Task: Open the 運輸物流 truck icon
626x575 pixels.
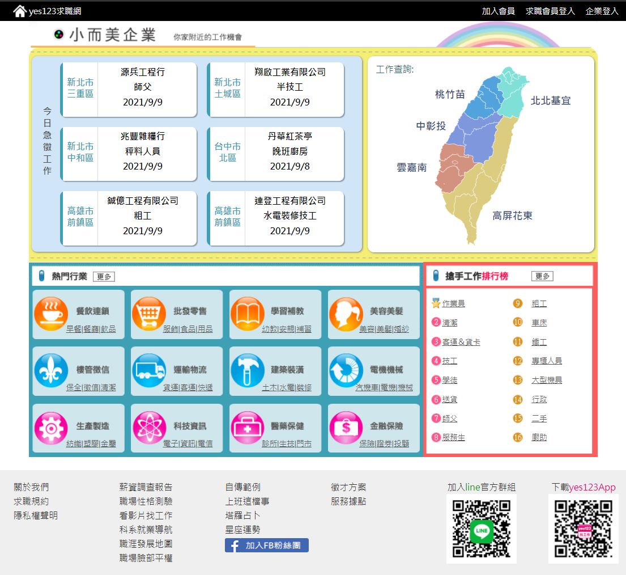Action: [148, 370]
